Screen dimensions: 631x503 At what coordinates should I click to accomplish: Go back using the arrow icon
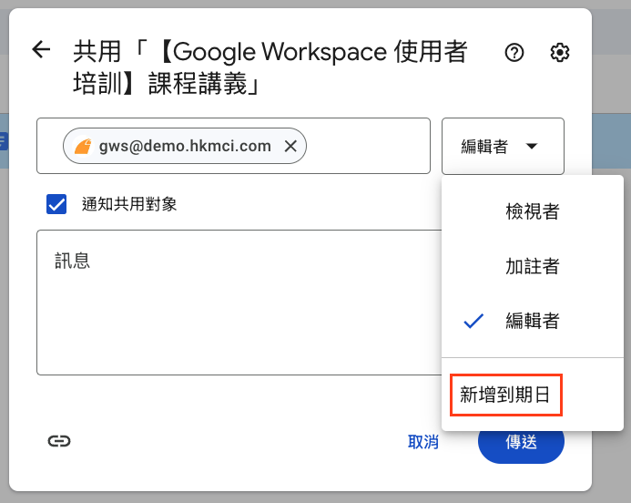pyautogui.click(x=41, y=50)
